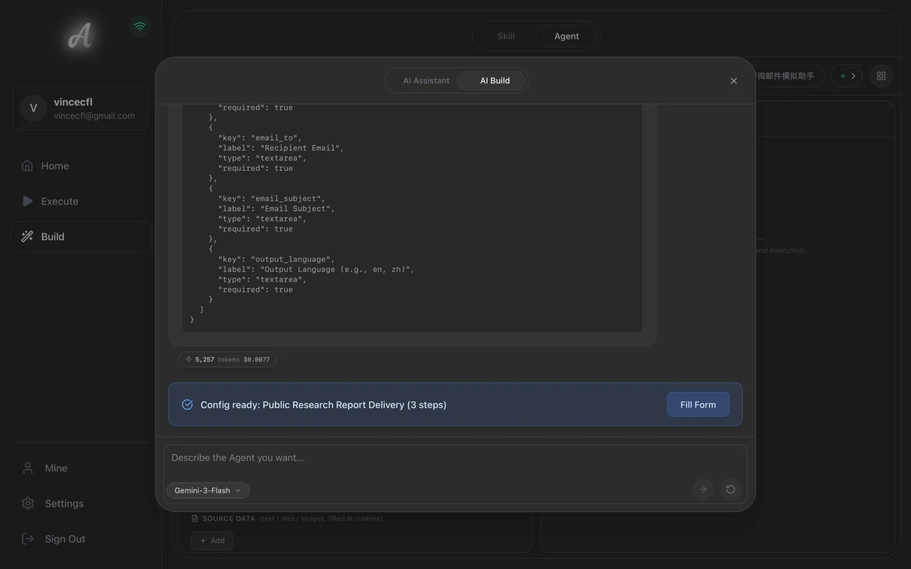Click the Add button under Source Data

point(212,541)
